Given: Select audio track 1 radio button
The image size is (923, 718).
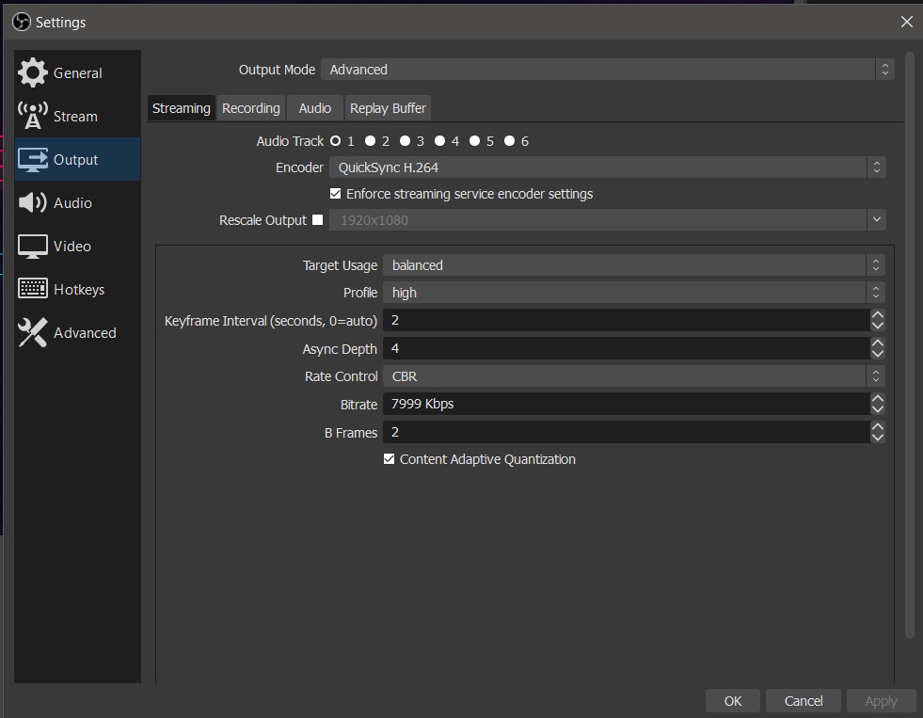Looking at the screenshot, I should point(336,140).
